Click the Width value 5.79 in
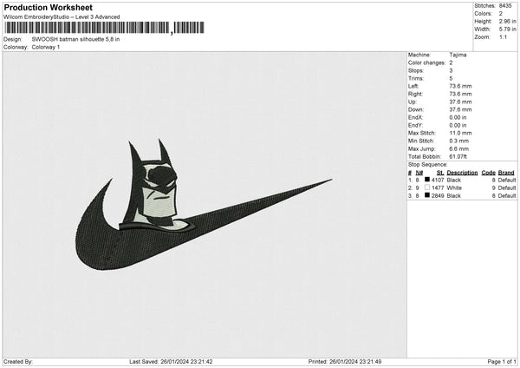This screenshot has width=520, height=368. point(507,30)
